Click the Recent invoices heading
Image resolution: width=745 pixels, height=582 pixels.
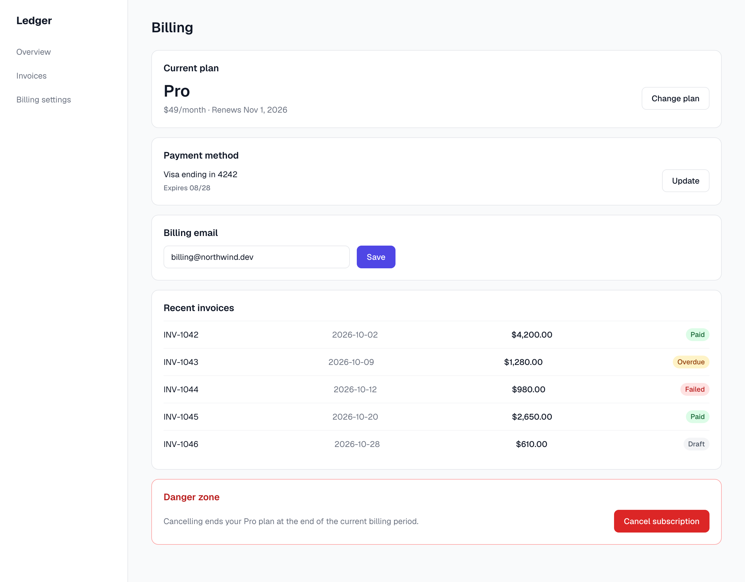(x=198, y=308)
